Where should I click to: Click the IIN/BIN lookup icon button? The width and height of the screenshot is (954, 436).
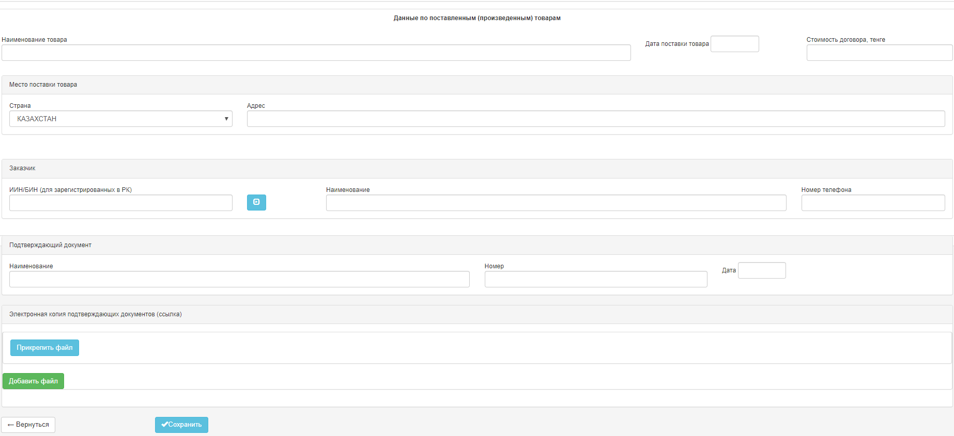click(256, 202)
